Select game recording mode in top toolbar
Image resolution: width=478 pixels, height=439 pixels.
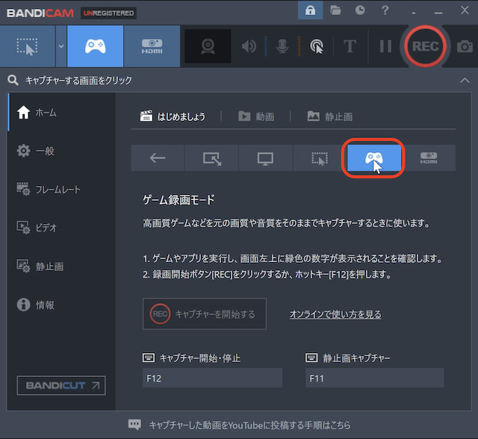click(95, 46)
